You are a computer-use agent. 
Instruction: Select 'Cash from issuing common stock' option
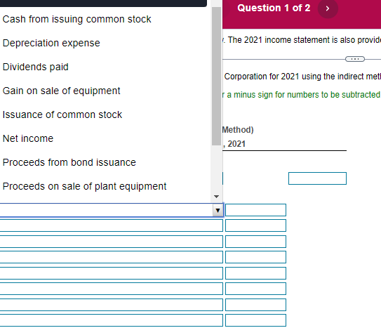tap(76, 19)
